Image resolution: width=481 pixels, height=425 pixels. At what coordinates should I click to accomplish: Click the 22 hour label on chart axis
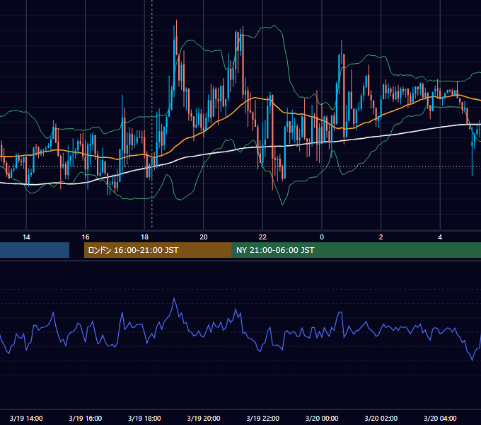point(262,237)
